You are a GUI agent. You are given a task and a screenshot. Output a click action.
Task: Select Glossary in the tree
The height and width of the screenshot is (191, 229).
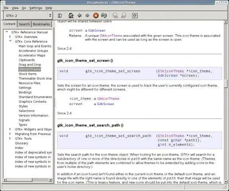click(22, 143)
